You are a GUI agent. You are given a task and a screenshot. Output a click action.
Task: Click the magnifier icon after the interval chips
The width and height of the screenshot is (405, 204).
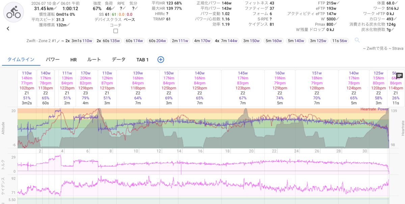357,41
